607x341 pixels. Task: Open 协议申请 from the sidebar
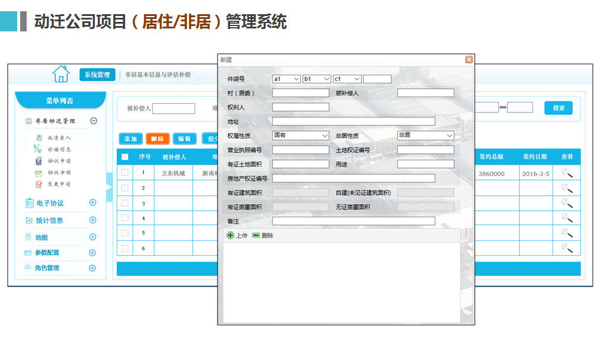[59, 161]
